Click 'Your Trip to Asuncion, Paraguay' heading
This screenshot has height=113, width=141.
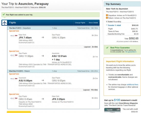[x=25, y=4]
